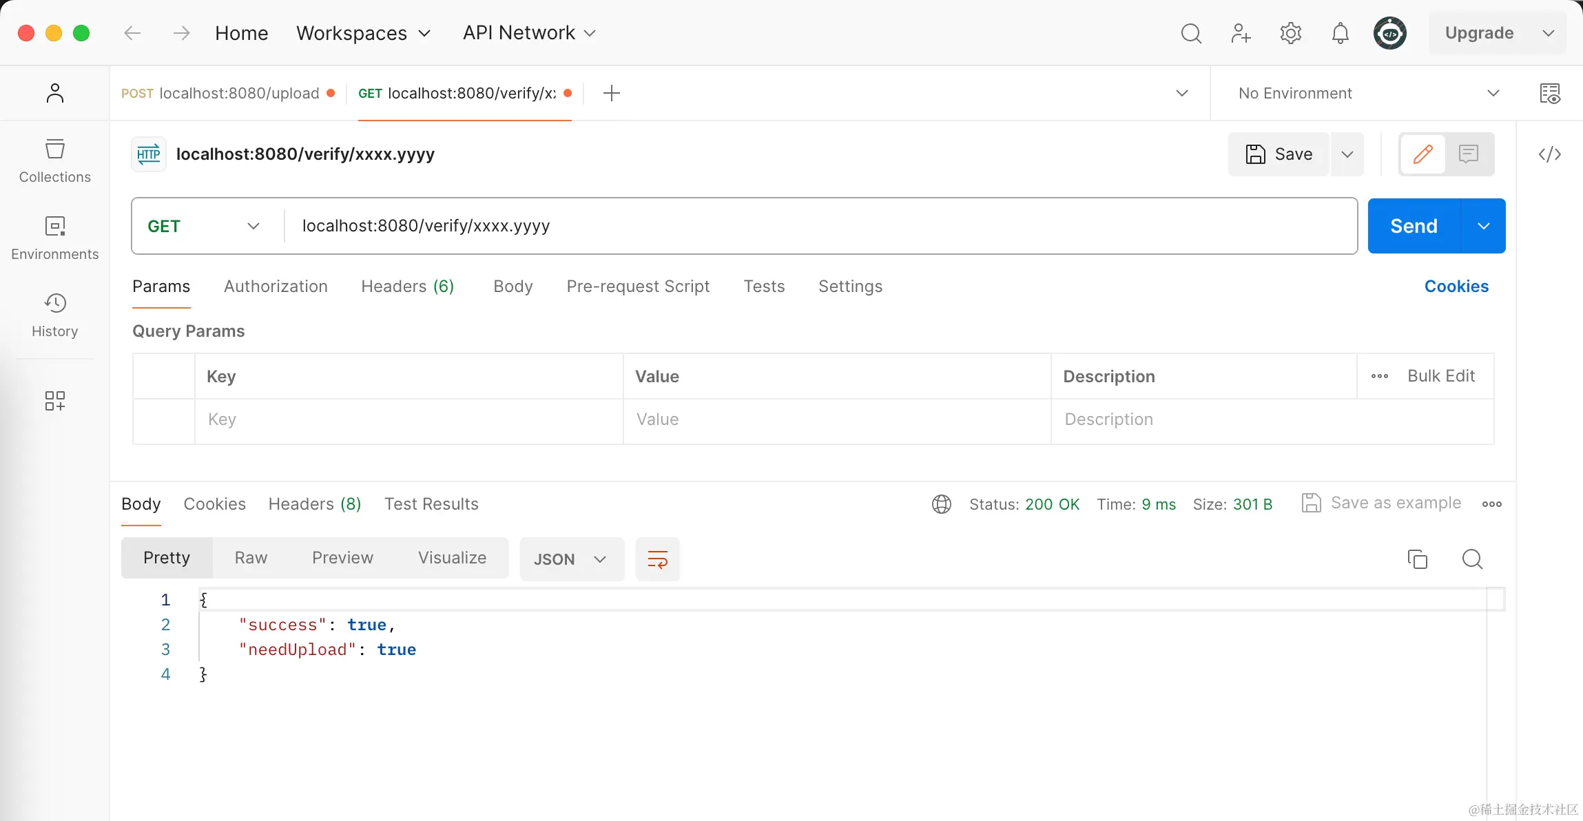1583x821 pixels.
Task: Click the request URL field
Action: [820, 226]
